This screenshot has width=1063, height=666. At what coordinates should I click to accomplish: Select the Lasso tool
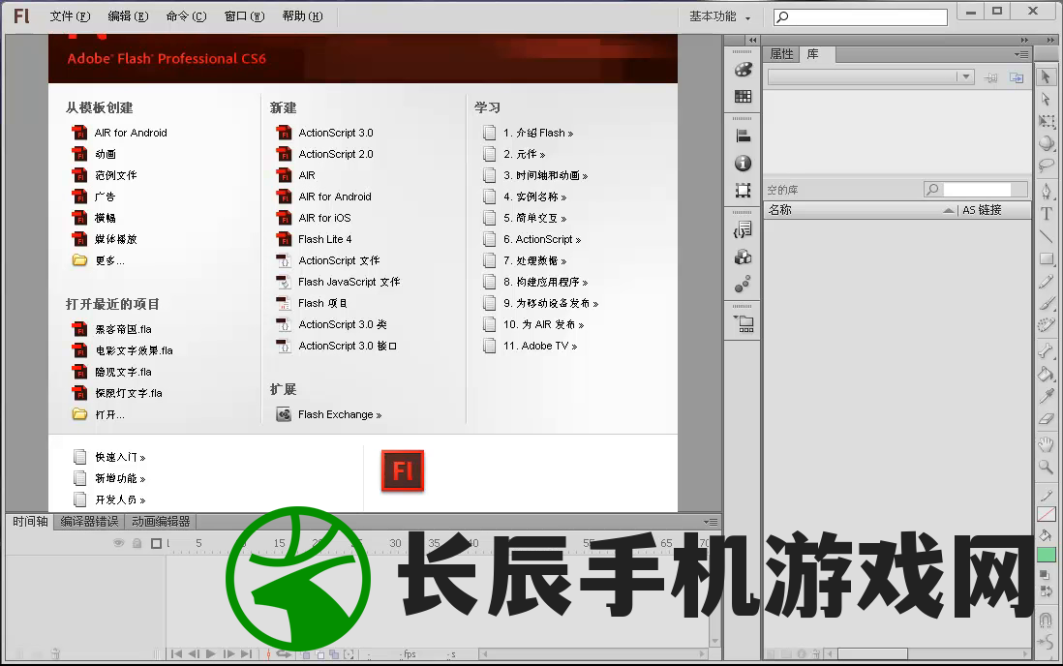1046,165
